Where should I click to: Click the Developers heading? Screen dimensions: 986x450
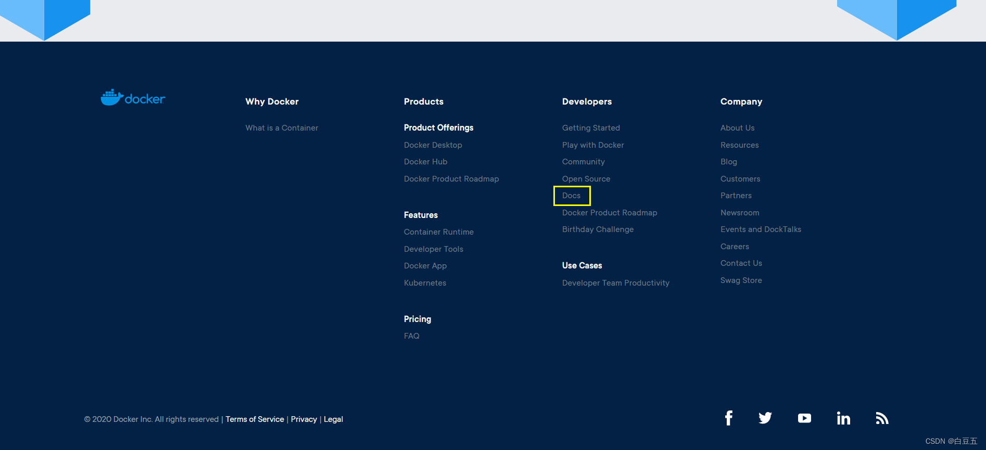point(587,101)
